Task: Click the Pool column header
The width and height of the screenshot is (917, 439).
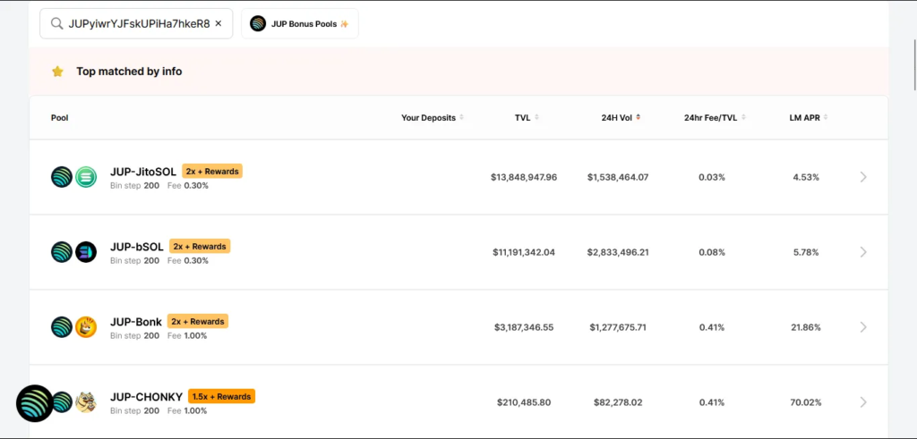Action: [60, 117]
